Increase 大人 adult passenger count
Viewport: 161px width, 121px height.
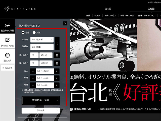coord(57,71)
